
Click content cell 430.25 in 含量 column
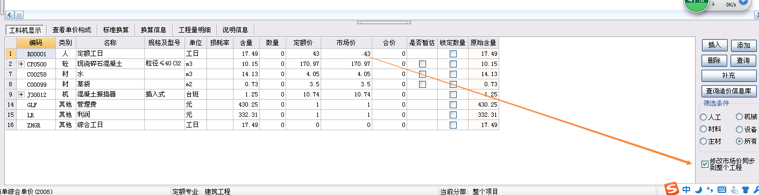pos(246,104)
